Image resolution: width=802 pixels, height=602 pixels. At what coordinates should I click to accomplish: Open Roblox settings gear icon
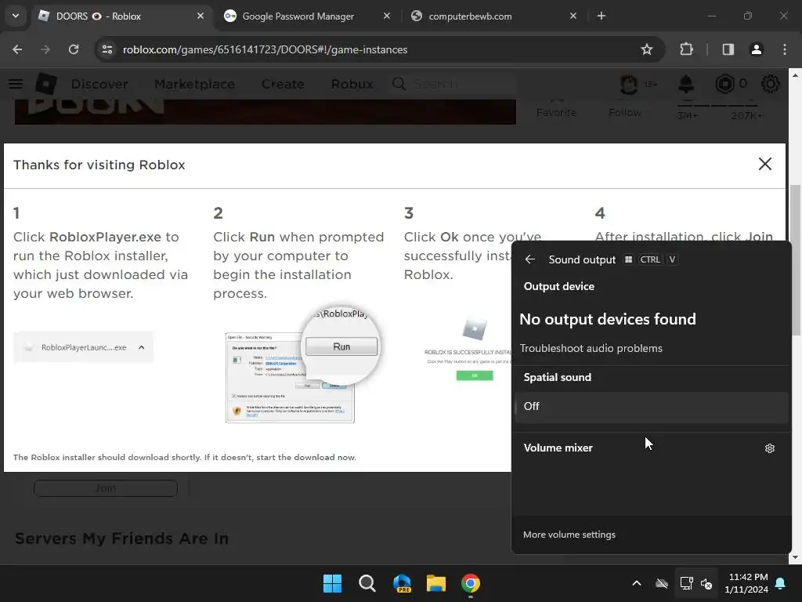click(770, 84)
